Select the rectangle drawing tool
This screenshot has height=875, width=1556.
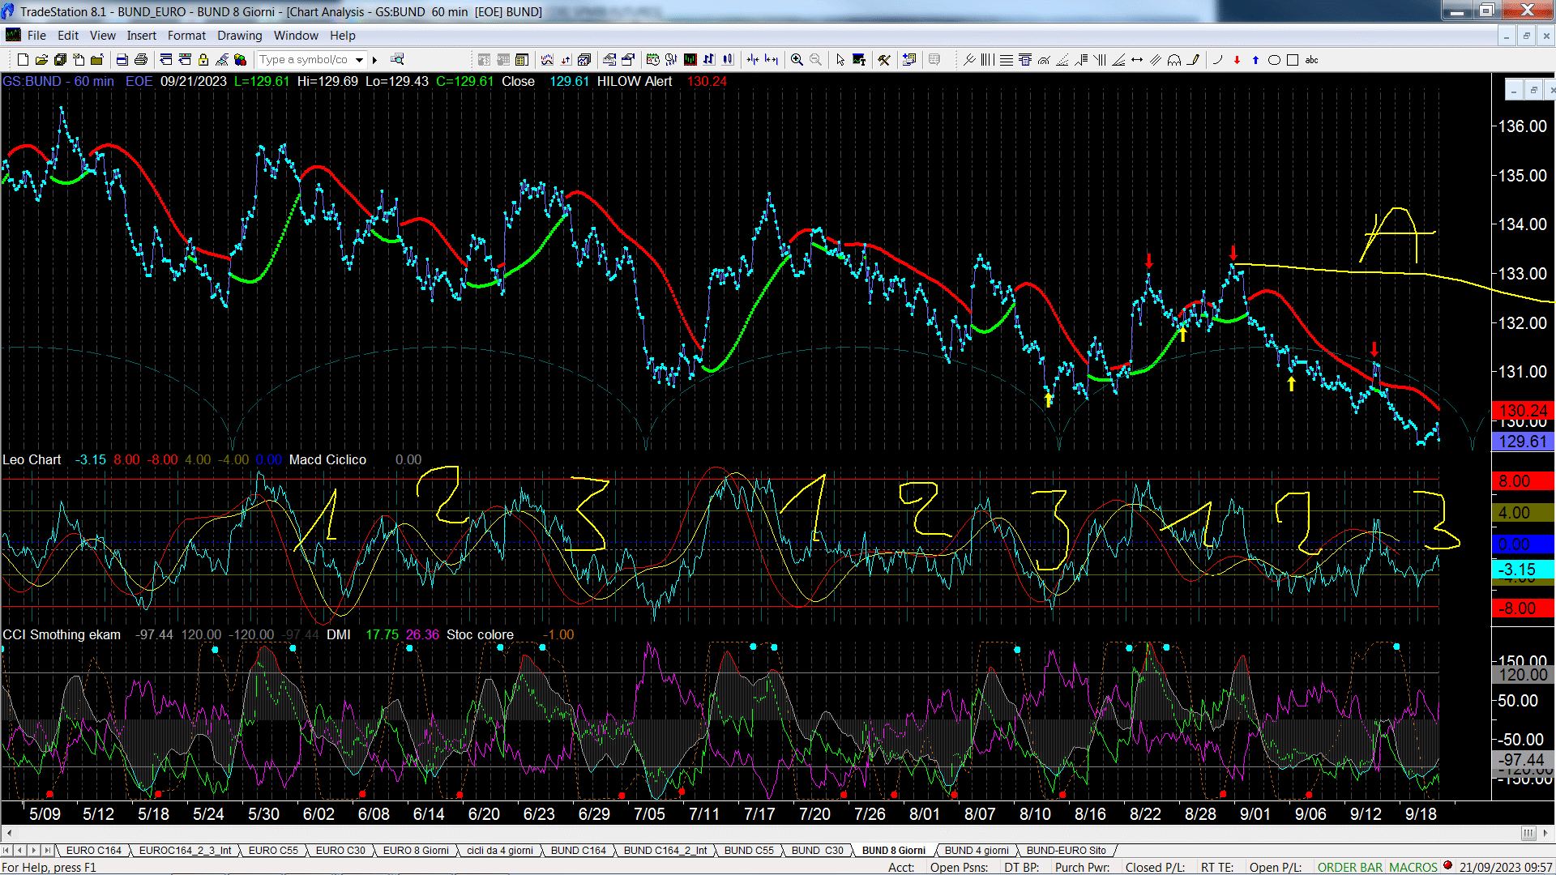point(1293,60)
